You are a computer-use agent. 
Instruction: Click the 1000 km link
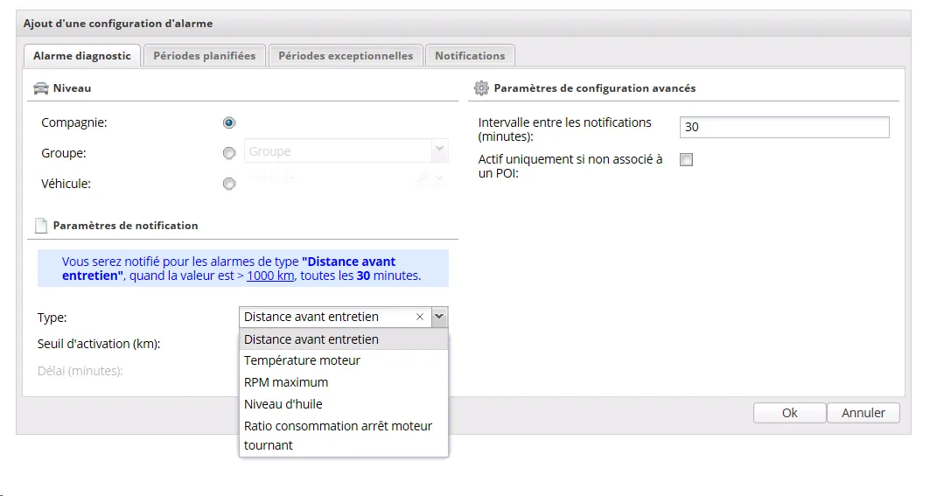[270, 276]
